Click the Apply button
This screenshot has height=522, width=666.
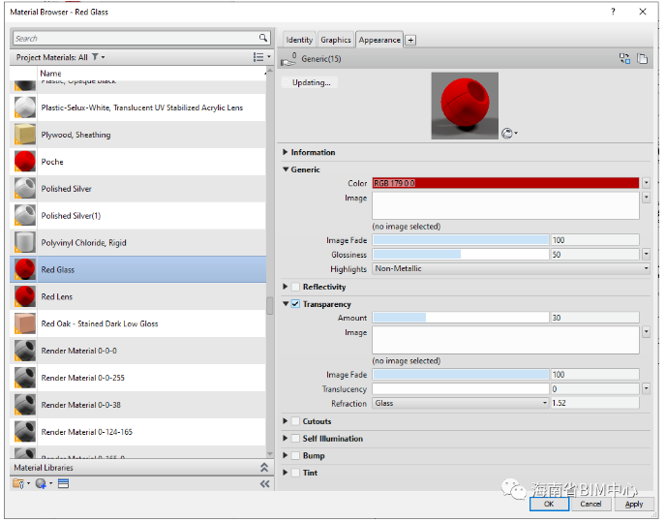click(636, 506)
